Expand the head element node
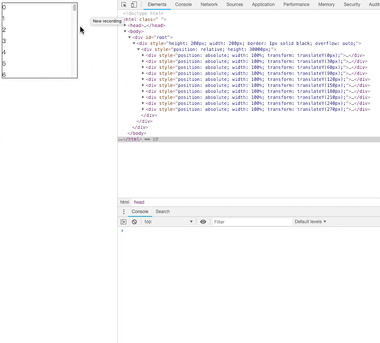 pyautogui.click(x=125, y=25)
